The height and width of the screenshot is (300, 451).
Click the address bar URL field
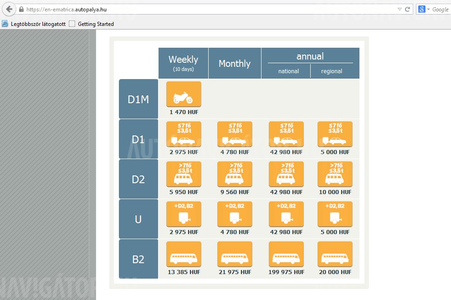(205, 9)
